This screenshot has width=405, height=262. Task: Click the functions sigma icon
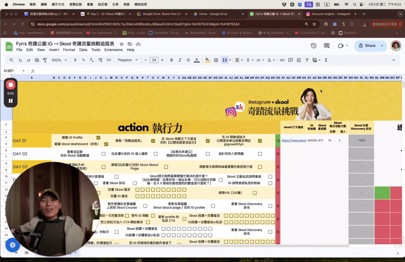pyautogui.click(x=326, y=60)
